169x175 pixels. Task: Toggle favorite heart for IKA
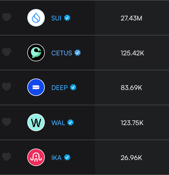tap(7, 157)
